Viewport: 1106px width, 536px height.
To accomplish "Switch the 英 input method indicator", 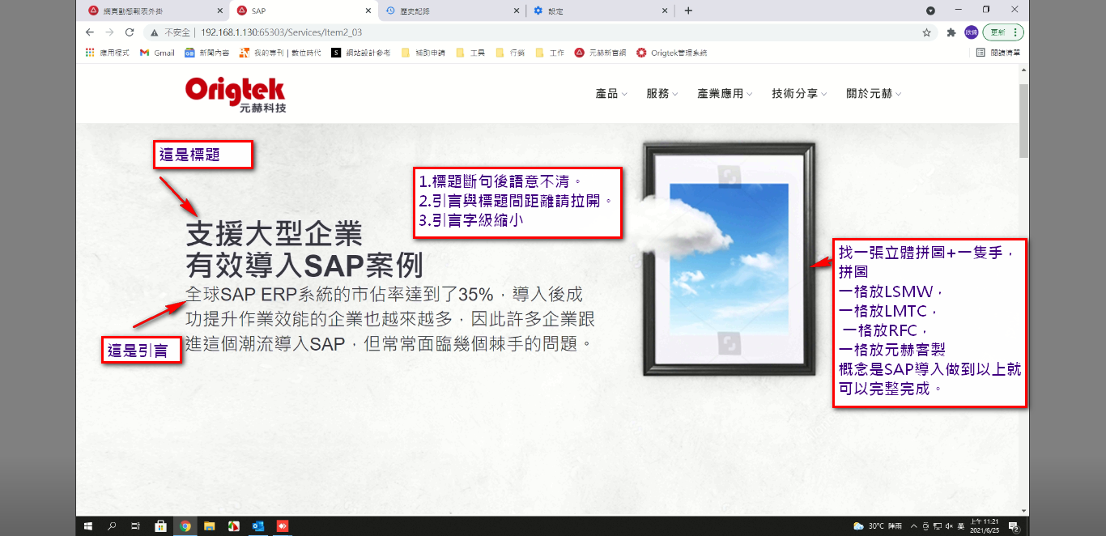I will tap(961, 526).
